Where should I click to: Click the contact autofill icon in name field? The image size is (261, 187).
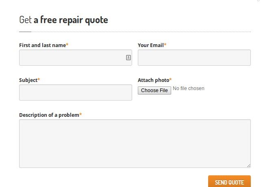[x=128, y=58]
